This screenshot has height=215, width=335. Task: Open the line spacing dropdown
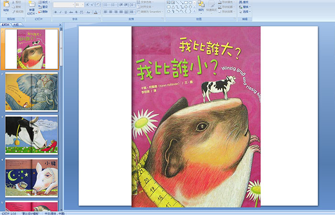click(132, 5)
